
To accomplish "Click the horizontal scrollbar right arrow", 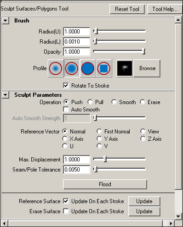I will pyautogui.click(x=171, y=223).
